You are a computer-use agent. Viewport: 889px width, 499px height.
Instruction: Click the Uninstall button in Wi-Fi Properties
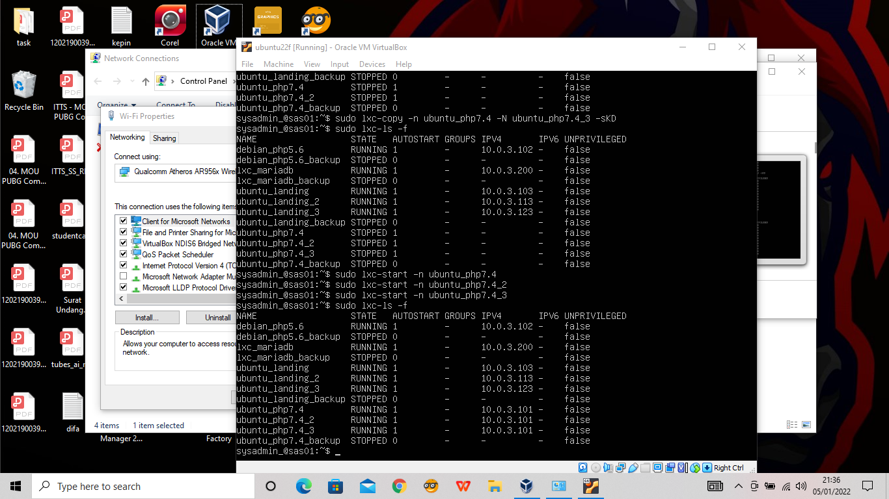tap(212, 318)
